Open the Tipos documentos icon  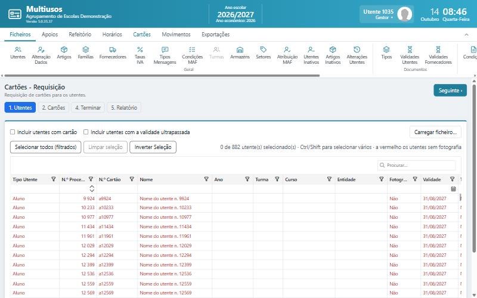coord(386,52)
